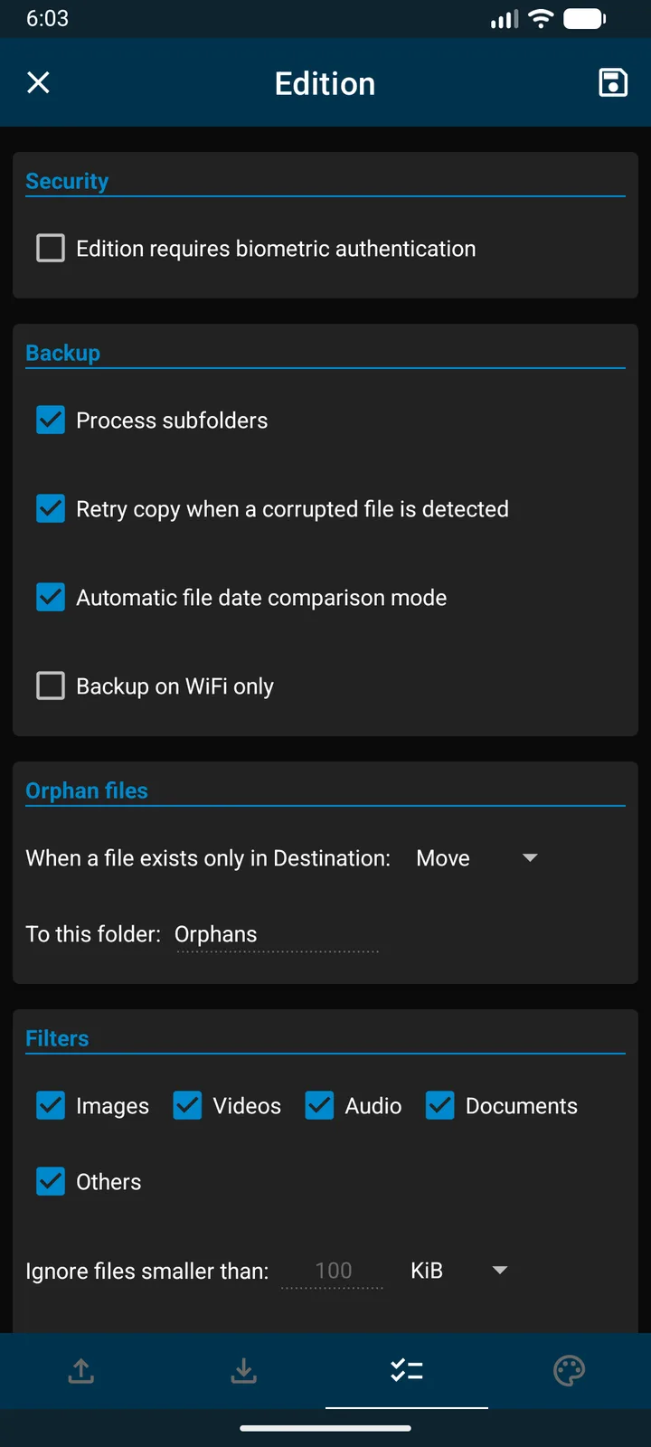This screenshot has height=1447, width=651.
Task: Click the ignore file size input field
Action: pyautogui.click(x=333, y=1271)
